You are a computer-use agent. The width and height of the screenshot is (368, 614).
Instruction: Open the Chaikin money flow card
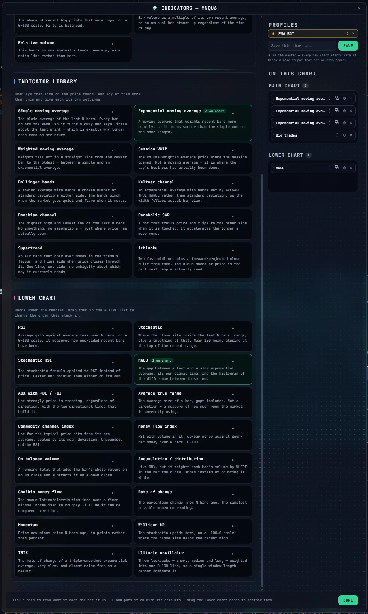coord(73,501)
